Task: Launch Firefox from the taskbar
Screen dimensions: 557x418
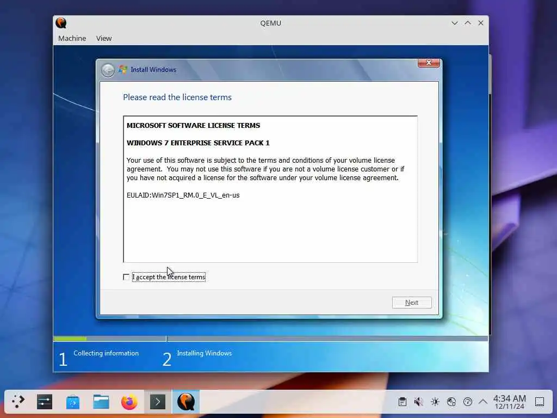Action: [129, 402]
